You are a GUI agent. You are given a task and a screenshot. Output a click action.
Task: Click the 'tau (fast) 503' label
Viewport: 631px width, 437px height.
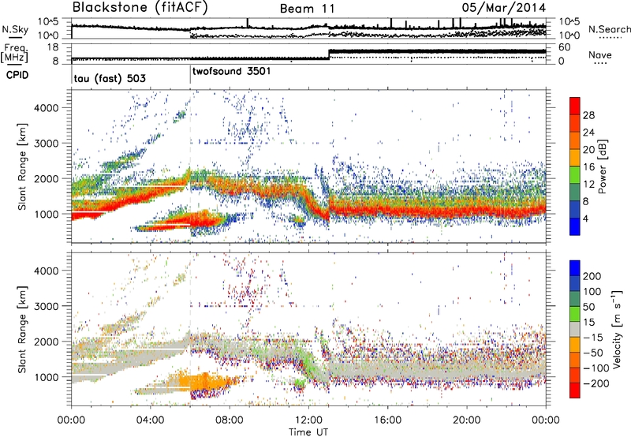coord(110,78)
